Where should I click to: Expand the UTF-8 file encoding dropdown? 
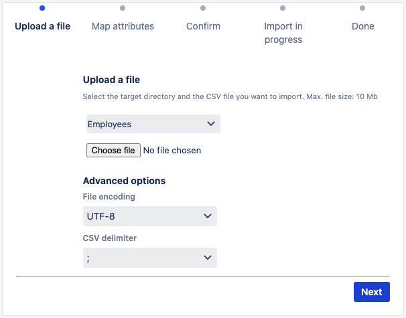click(x=149, y=216)
